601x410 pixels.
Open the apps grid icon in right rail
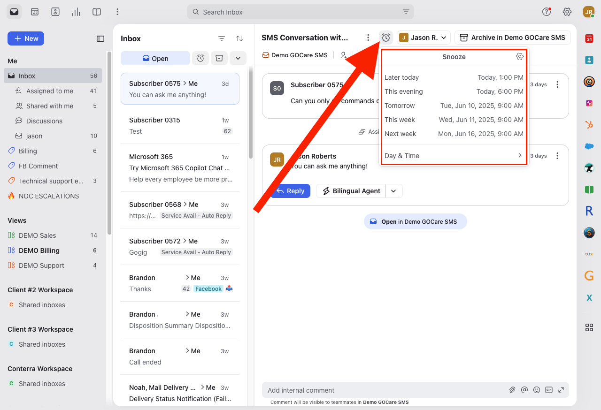[x=589, y=327]
